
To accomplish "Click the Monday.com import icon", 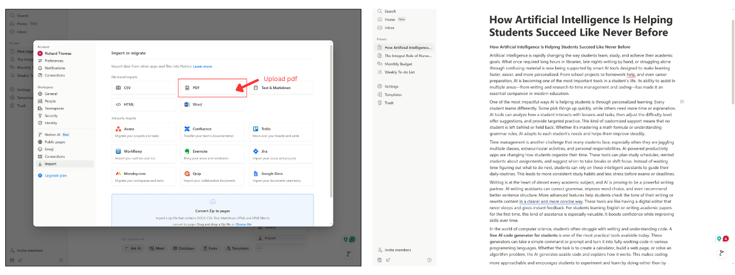I will pos(118,174).
